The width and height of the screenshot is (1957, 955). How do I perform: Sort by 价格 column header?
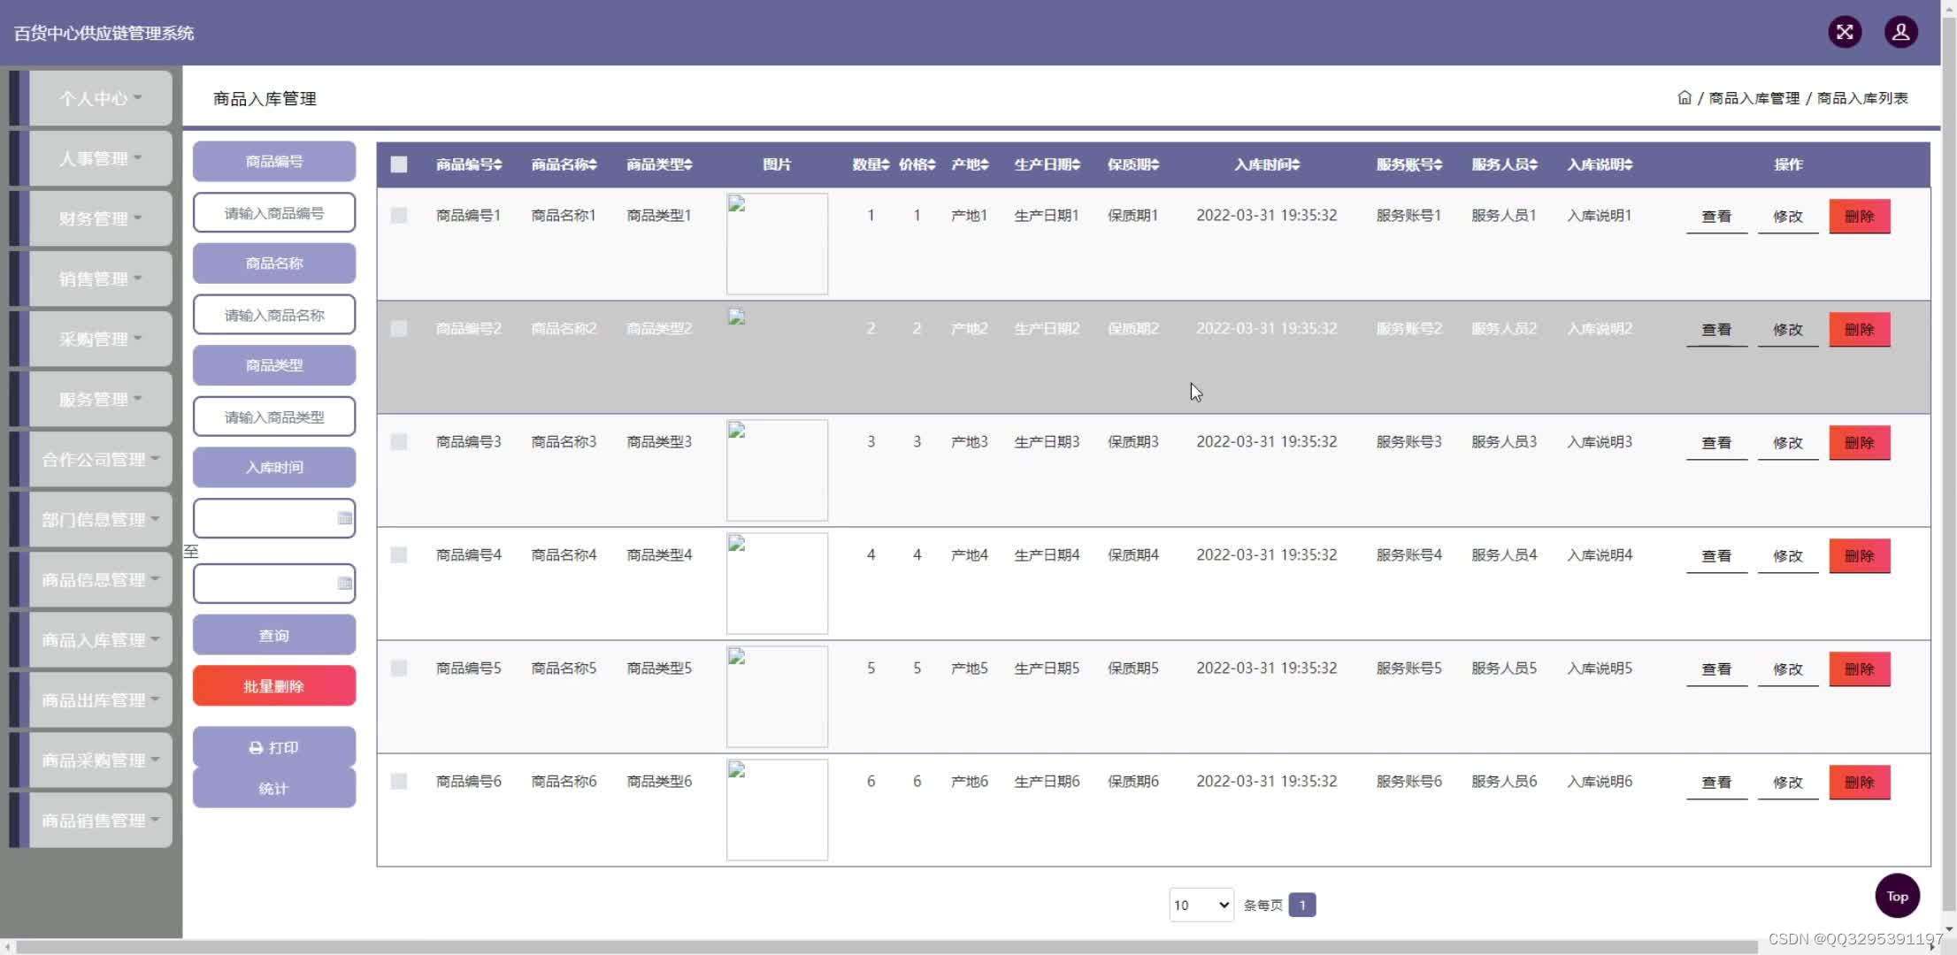917,164
